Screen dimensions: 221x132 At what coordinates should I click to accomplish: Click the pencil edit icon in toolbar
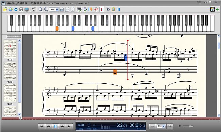(34, 10)
